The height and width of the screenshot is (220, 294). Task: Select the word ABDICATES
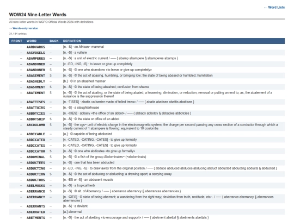[x=36, y=146]
